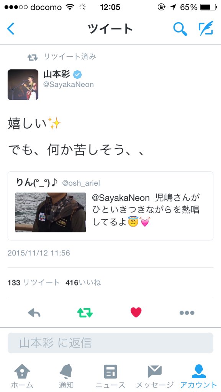Tap the 山本彩 に返信 reply field
Image resolution: width=221 pixels, height=392 pixels.
110,343
